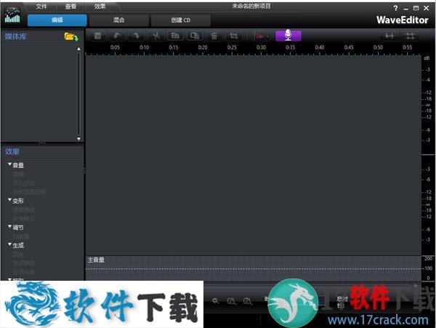Collapse the 生成 effects group
Screen dimensions: 436x328
point(9,244)
